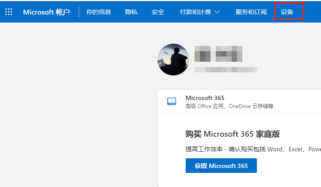Click the 提高工作效率 description text

252,149
